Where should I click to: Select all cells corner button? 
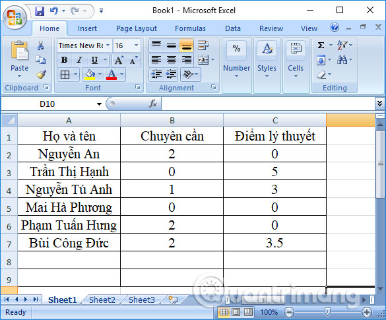9,120
